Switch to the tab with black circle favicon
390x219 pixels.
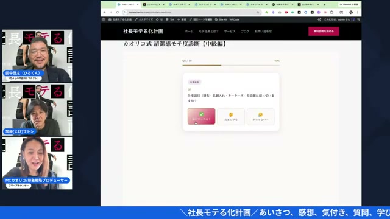pos(283,4)
